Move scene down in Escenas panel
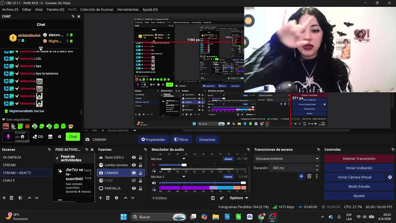This screenshot has width=396, height=223. tap(37, 198)
